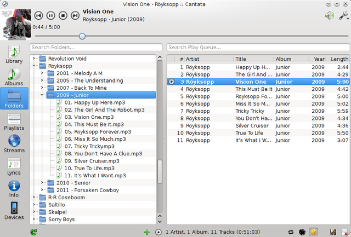
Task: Select the Folders view
Action: pyautogui.click(x=14, y=99)
